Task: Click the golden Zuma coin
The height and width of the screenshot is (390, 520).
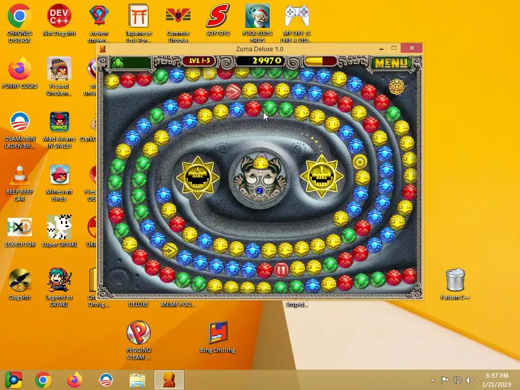Action: [396, 87]
